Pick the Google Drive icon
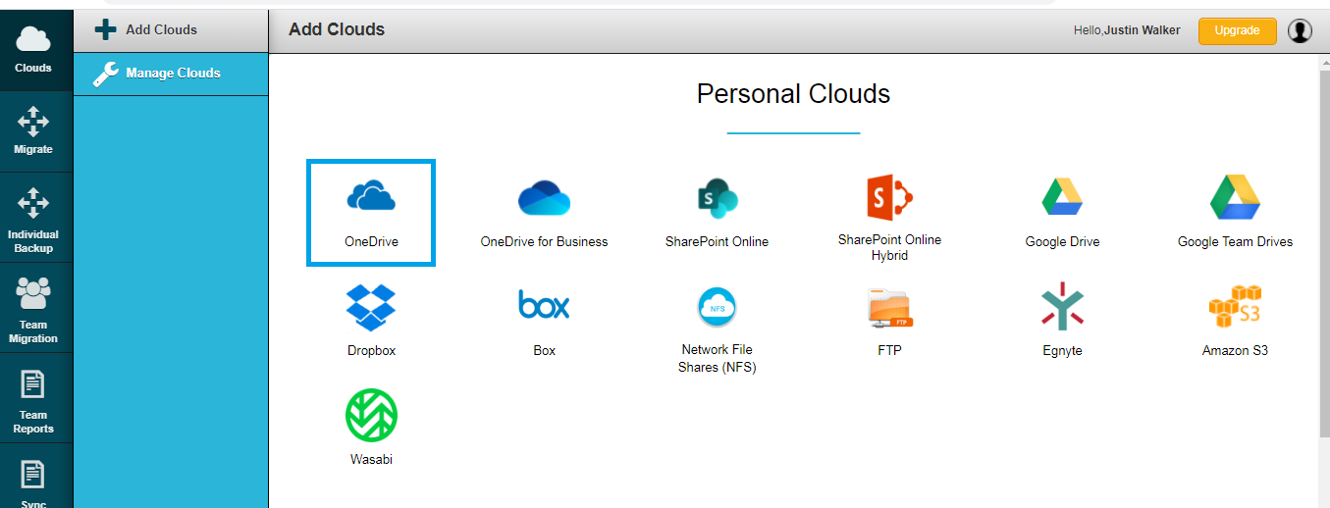 pyautogui.click(x=1062, y=197)
